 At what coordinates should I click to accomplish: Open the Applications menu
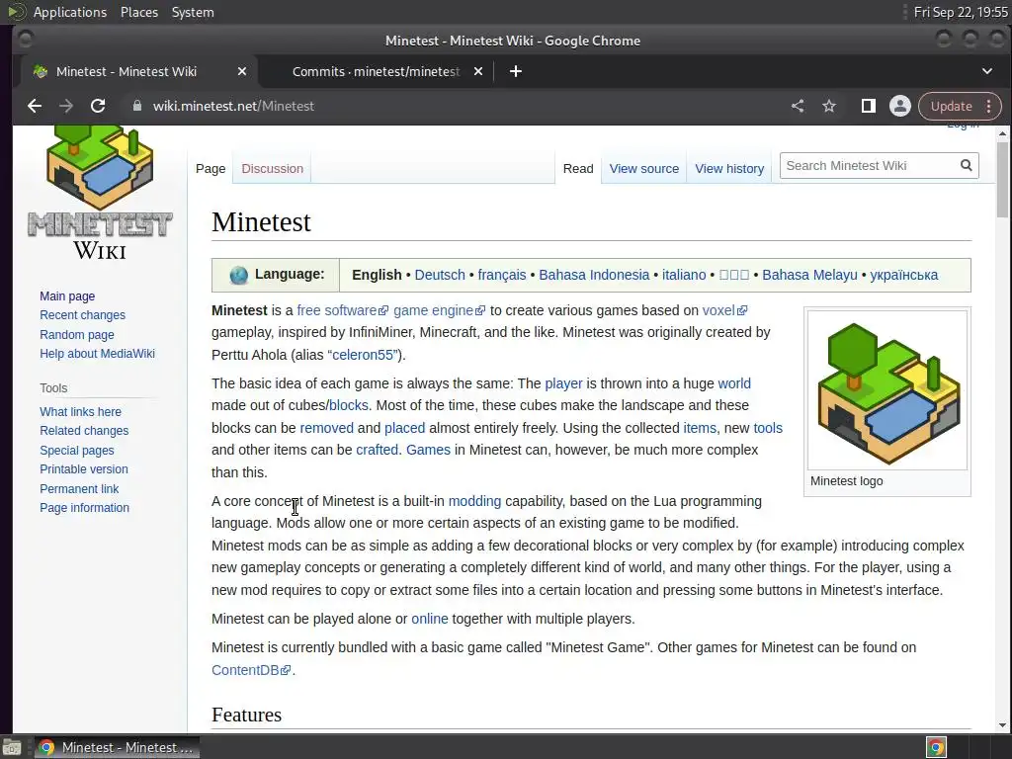[70, 12]
